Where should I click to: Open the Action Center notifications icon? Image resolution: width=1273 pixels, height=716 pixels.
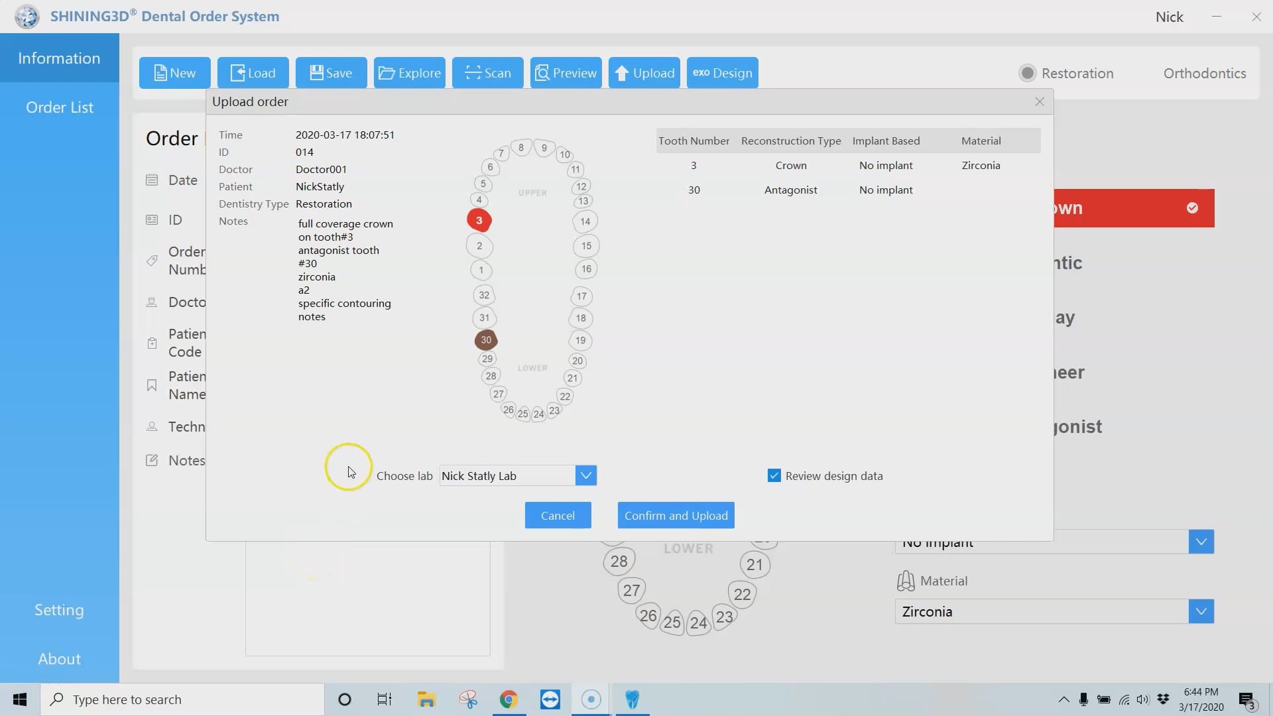pyautogui.click(x=1247, y=700)
